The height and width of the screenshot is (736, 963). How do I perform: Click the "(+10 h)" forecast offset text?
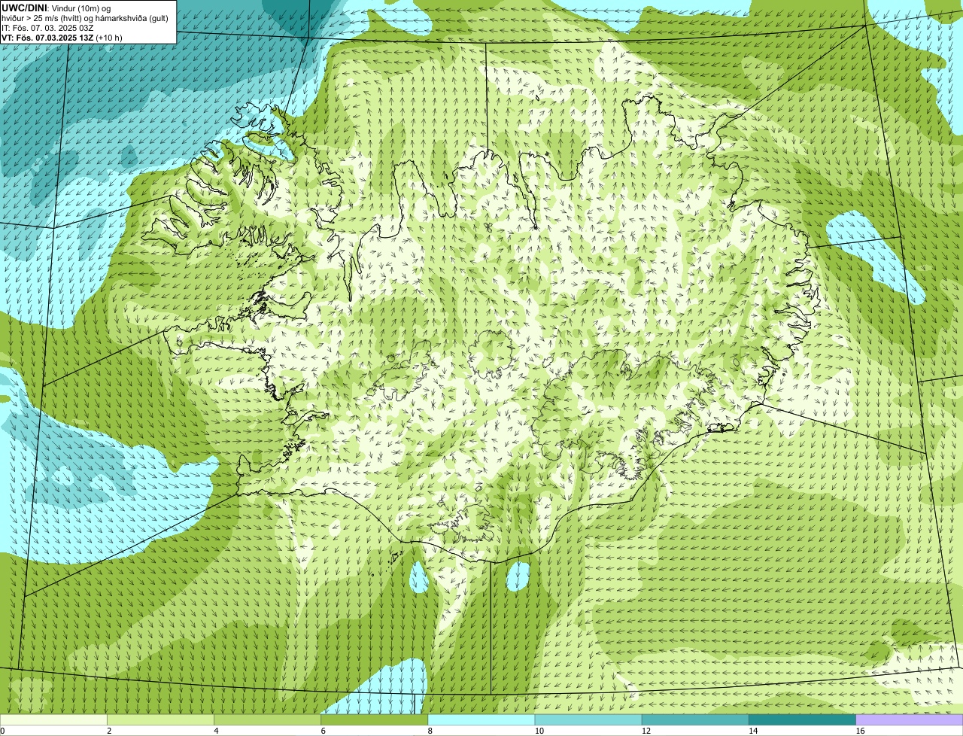pos(109,38)
